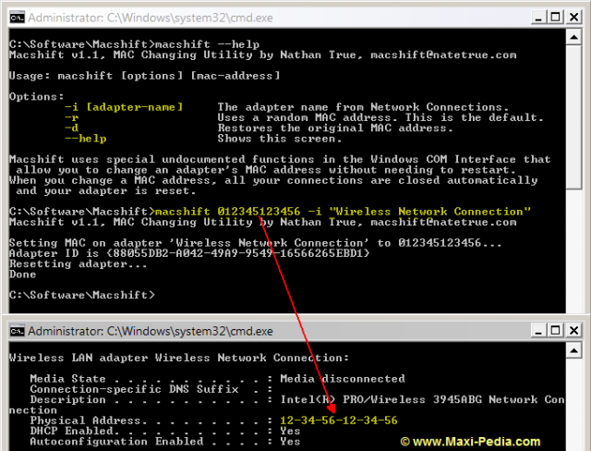591x451 pixels.
Task: Click scroll-up arrow in lower cmd window
Action: point(573,351)
